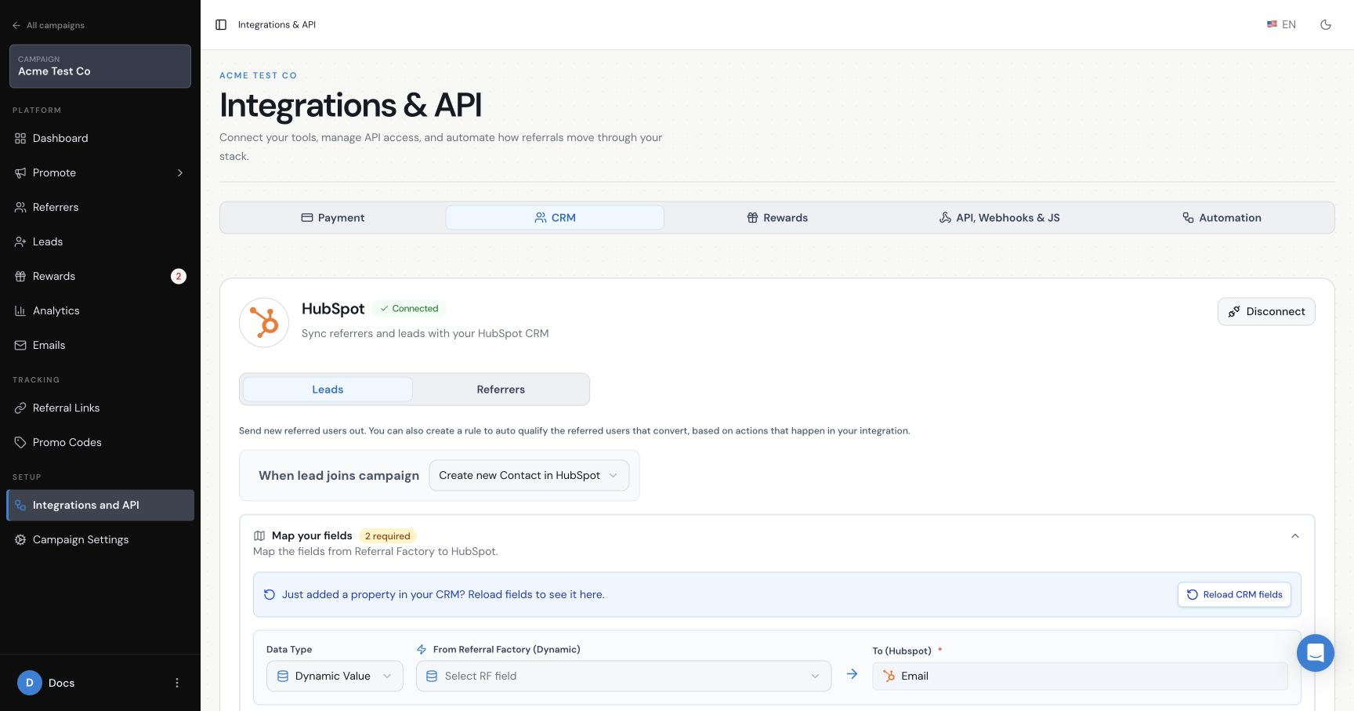The width and height of the screenshot is (1354, 711).
Task: Open Referral Links under Tracking
Action: point(100,408)
